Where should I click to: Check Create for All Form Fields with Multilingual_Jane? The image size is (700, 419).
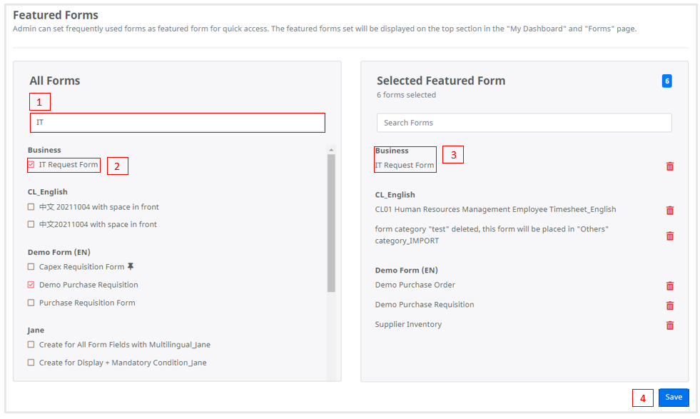[x=31, y=344]
